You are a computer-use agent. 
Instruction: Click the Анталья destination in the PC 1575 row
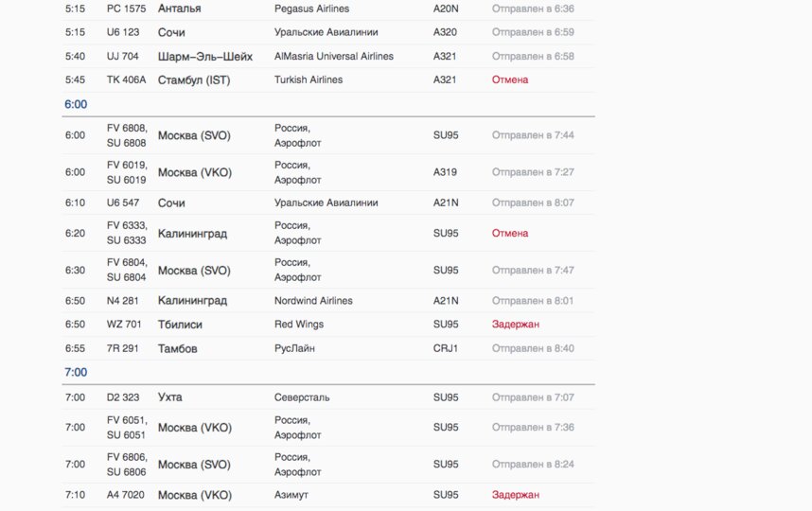pyautogui.click(x=179, y=9)
